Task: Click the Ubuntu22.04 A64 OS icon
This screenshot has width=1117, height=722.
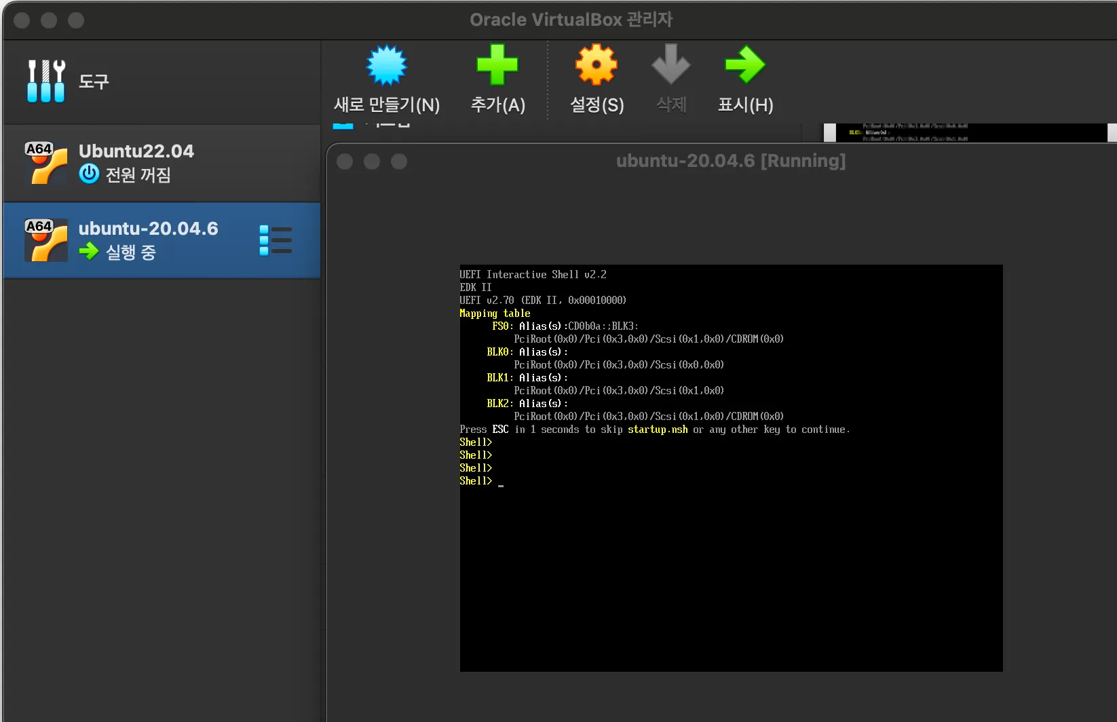Action: coord(45,163)
